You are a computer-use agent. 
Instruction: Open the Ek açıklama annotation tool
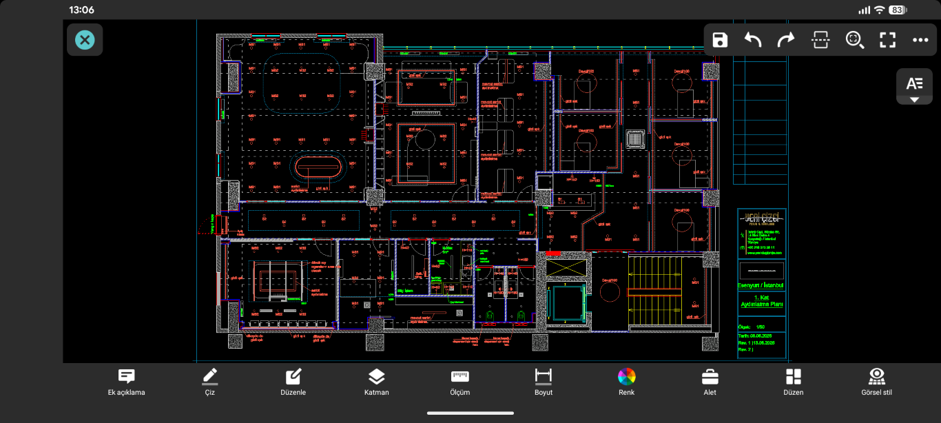click(x=126, y=382)
